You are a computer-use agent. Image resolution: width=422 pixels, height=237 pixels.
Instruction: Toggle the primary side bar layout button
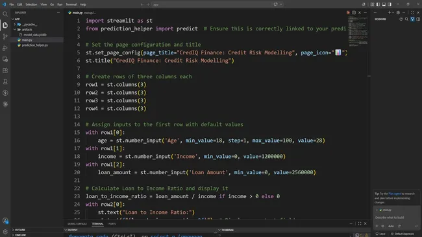pos(378,5)
